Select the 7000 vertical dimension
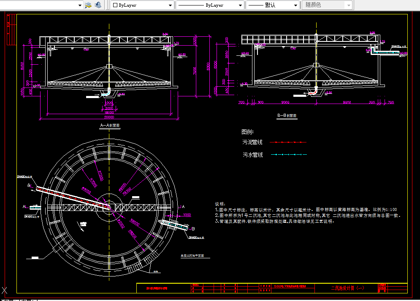 [x=195, y=71]
